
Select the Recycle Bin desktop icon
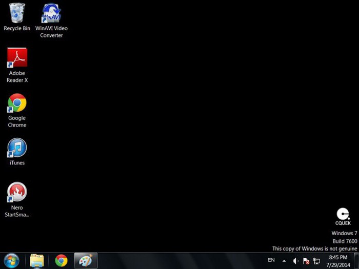click(17, 16)
